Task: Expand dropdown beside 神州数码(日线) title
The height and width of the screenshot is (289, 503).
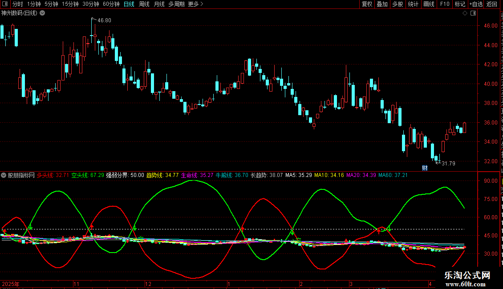Action: [42, 13]
